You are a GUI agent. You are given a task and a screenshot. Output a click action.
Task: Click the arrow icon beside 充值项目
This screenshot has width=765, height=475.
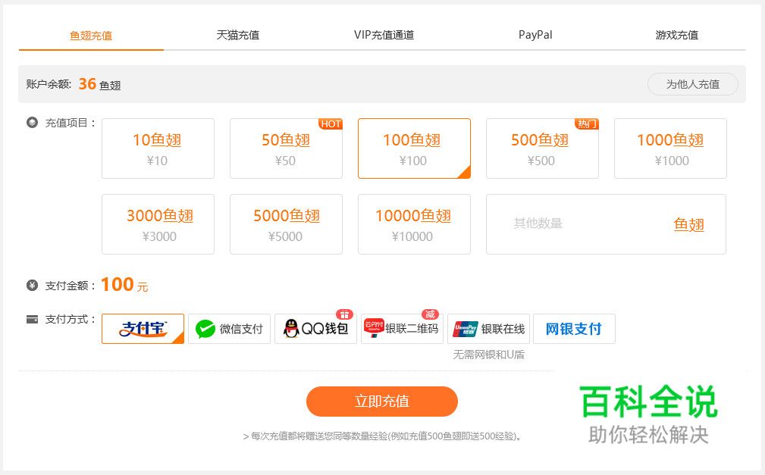(30, 120)
